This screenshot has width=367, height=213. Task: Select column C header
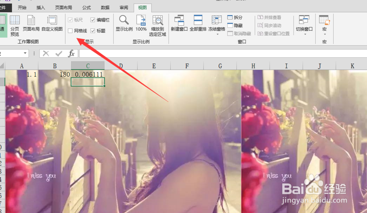coord(88,66)
